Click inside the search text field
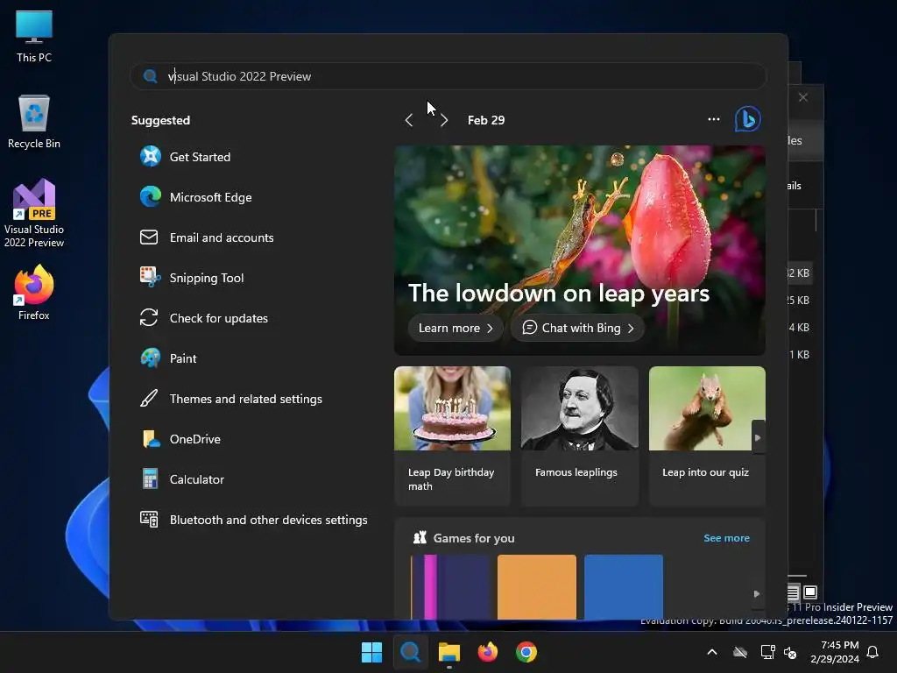This screenshot has height=673, width=897. (x=448, y=76)
